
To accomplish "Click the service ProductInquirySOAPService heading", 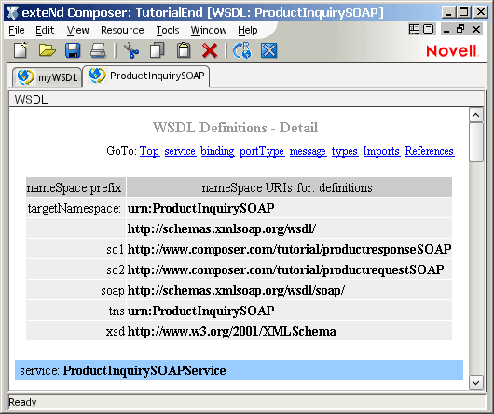I will tap(240, 370).
